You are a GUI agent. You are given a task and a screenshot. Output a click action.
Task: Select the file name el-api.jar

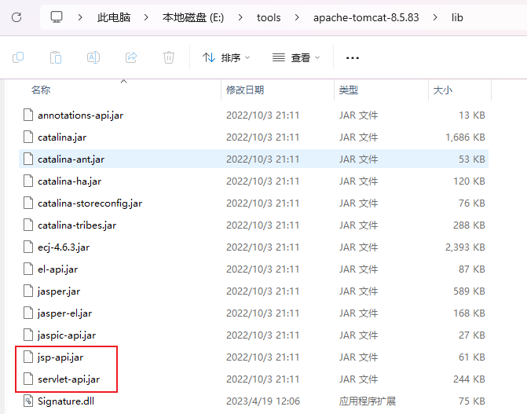coord(58,269)
